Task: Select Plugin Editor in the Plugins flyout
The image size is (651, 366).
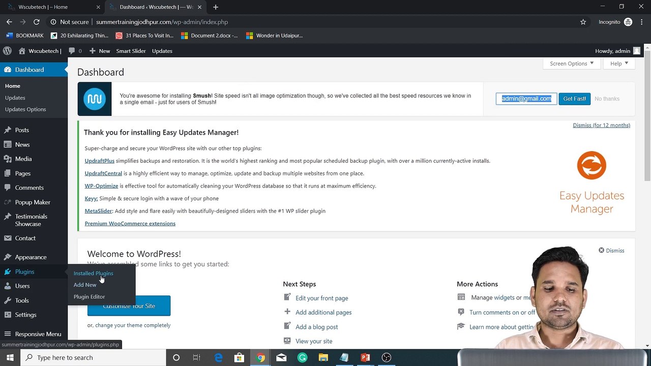Action: tap(89, 297)
